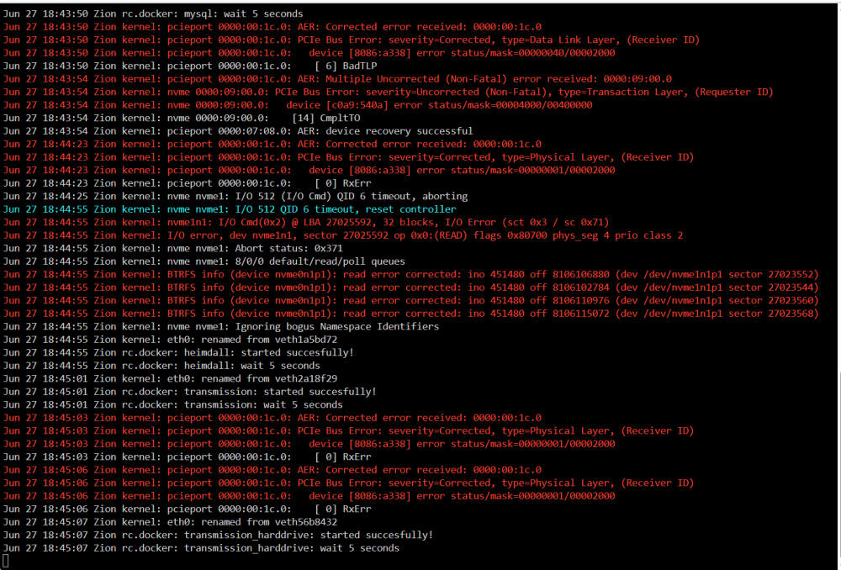Select the 18:44:23 status/mask=00000001/00002000 line
Viewport: 841px width, 570px height.
pos(309,170)
